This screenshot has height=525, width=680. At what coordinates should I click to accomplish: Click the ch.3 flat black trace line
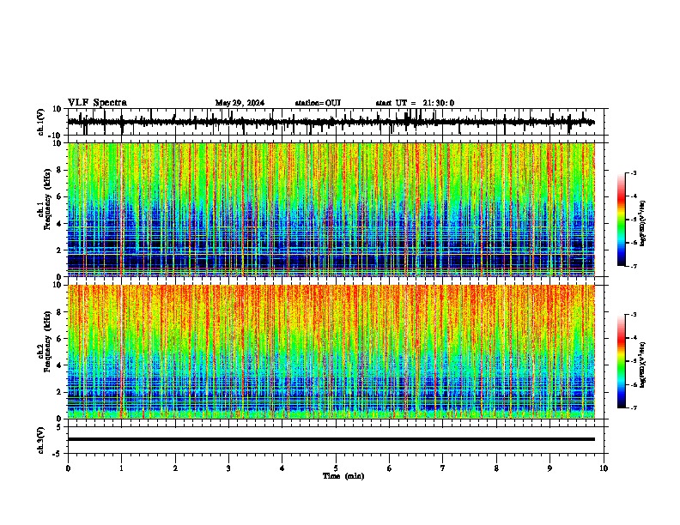tap(331, 439)
